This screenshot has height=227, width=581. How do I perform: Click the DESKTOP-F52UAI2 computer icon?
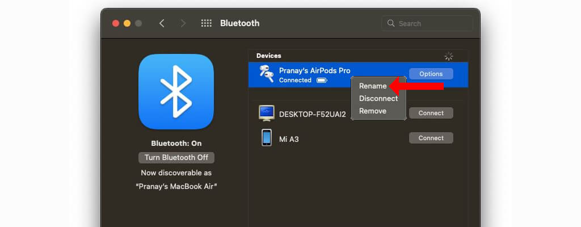click(267, 113)
